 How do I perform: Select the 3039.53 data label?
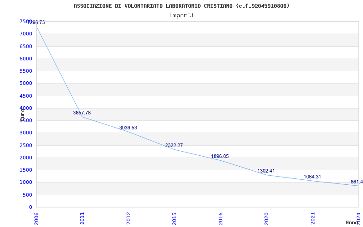click(x=128, y=128)
